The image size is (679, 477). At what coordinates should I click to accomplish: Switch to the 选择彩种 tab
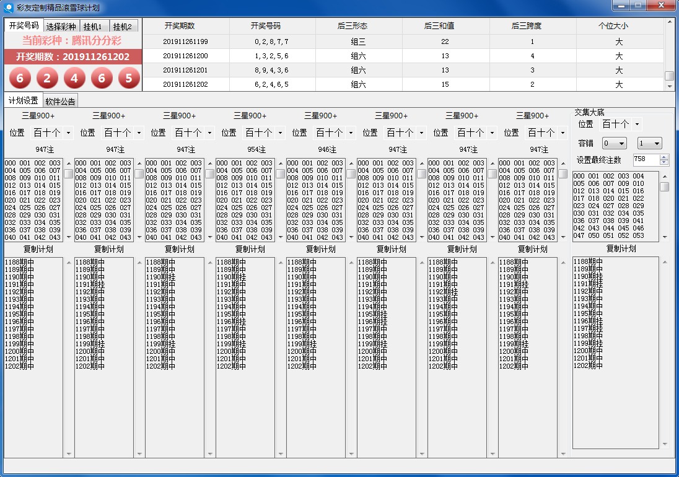point(61,27)
